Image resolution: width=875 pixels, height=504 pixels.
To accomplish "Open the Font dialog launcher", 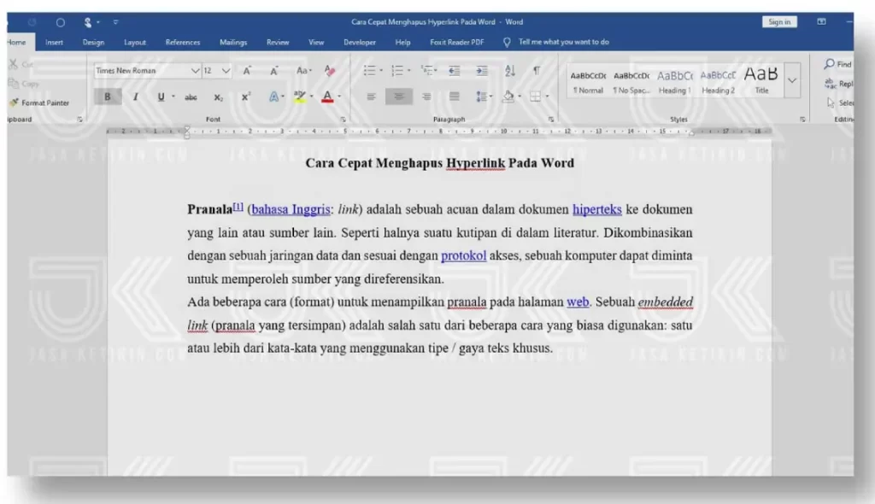I will coord(344,120).
